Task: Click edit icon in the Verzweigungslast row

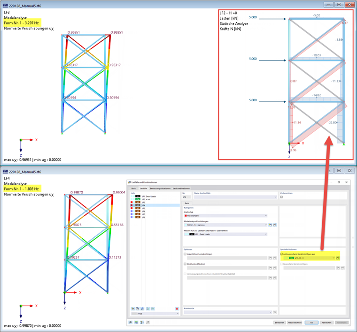Action: coord(275,278)
